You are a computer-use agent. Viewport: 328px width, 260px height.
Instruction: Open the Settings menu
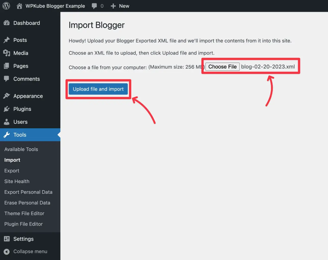[x=23, y=239]
